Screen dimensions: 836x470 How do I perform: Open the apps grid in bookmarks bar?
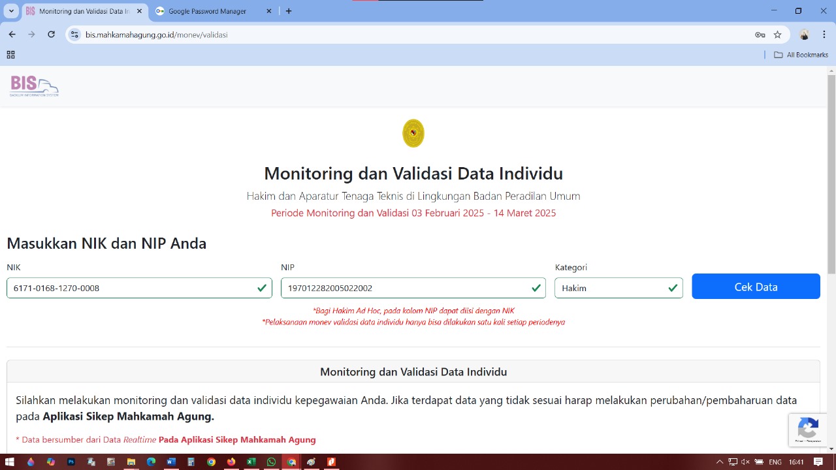pos(10,55)
